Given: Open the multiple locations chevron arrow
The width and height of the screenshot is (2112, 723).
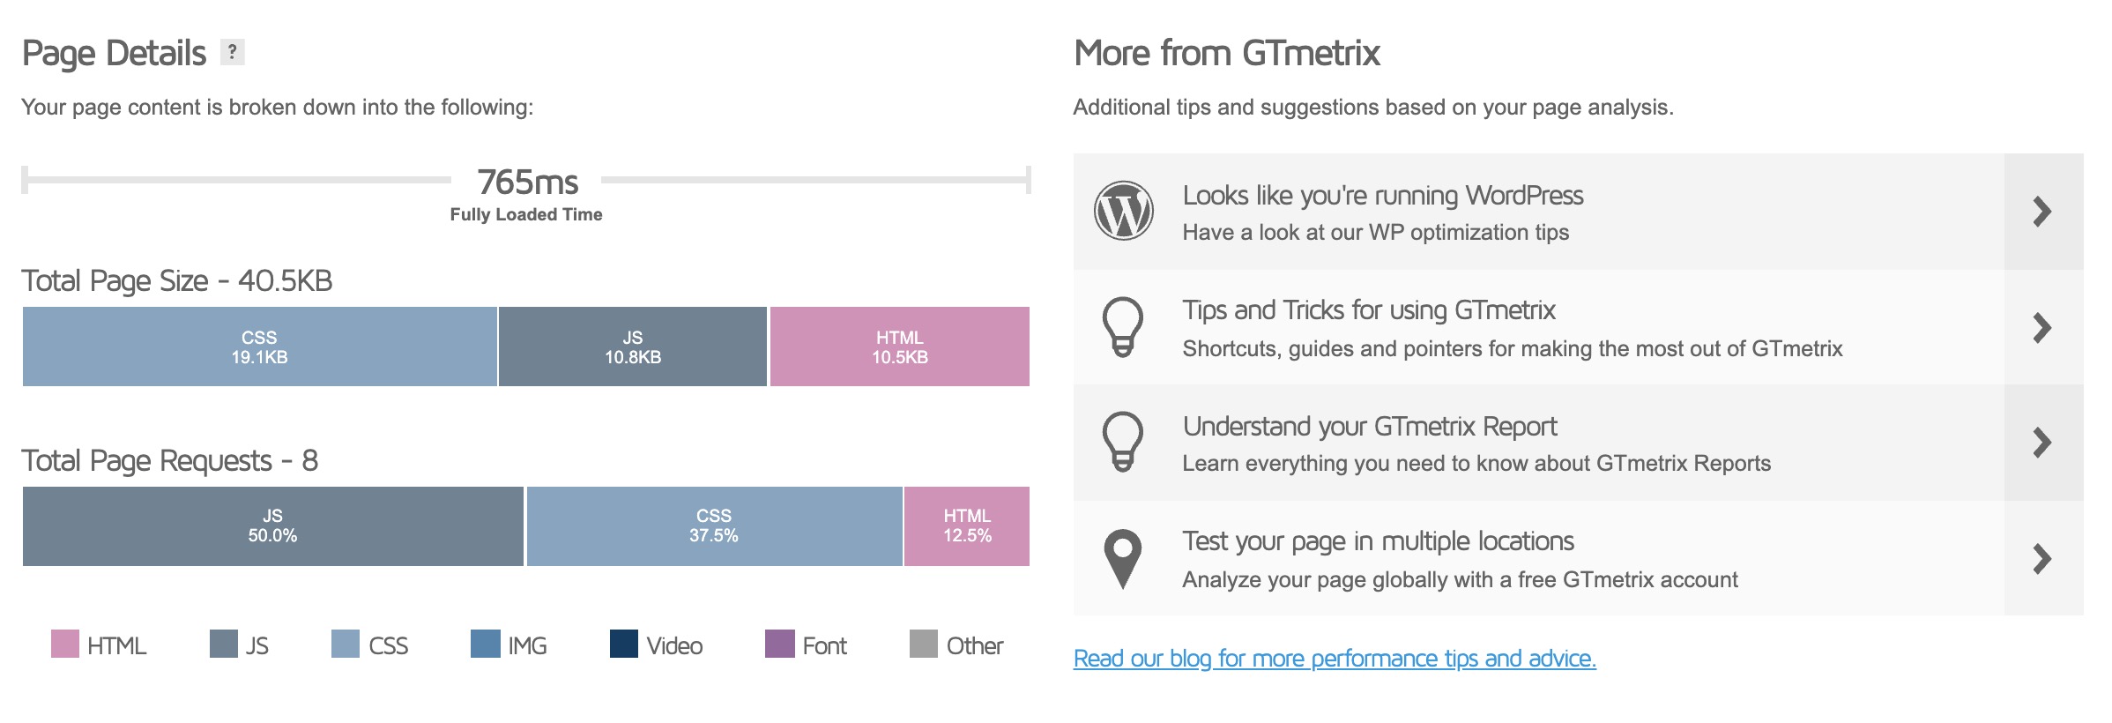Looking at the screenshot, I should point(2042,559).
